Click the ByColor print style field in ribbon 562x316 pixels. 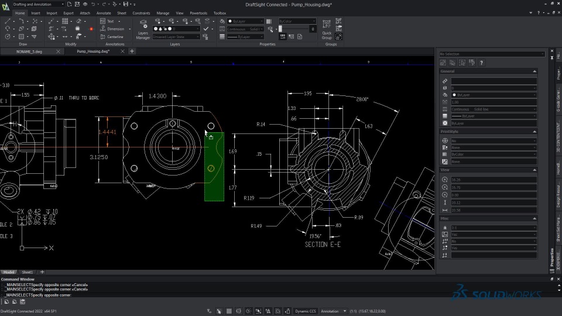click(297, 21)
